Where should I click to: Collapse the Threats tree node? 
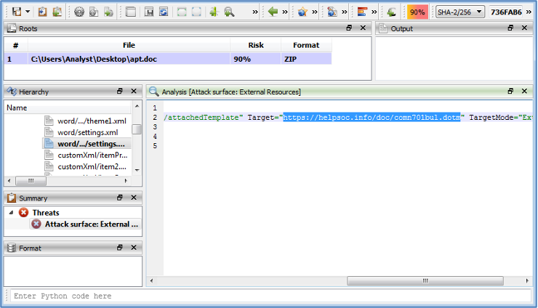[11, 213]
